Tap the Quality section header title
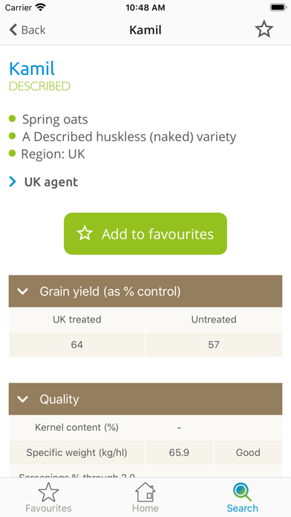This screenshot has width=291, height=517. point(59,400)
